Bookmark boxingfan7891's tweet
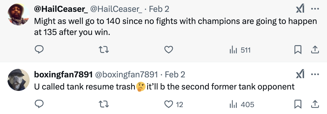327x114 pixels. [297, 104]
